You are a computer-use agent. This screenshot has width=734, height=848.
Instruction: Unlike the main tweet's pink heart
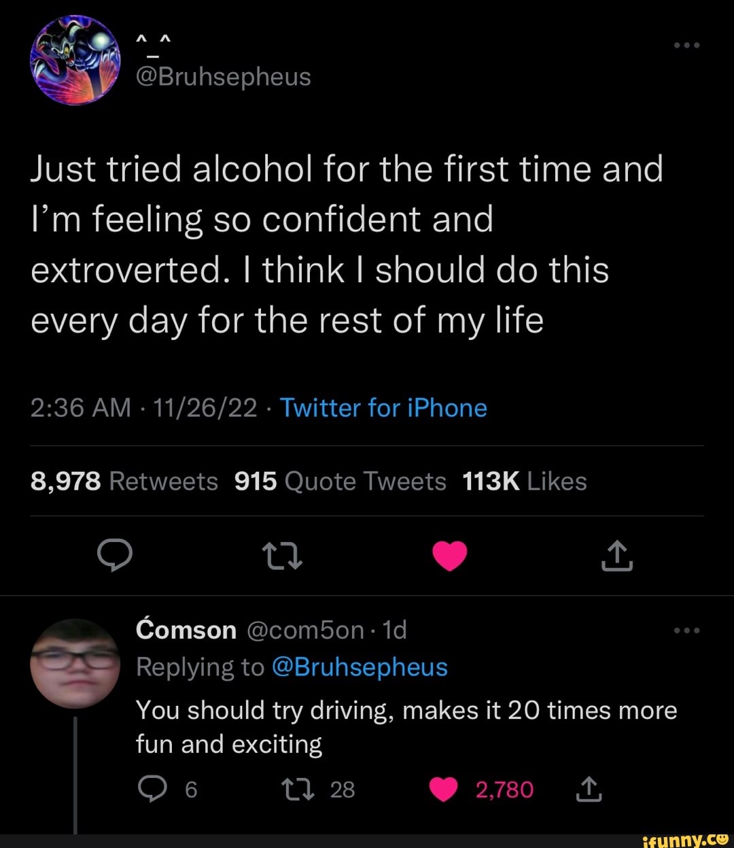(x=450, y=556)
